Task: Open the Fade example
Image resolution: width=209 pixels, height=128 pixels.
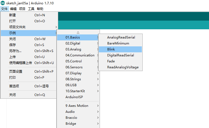Action: coord(111,61)
